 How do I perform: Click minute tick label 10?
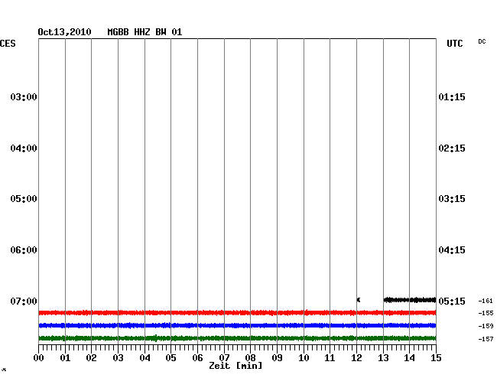tap(304, 358)
